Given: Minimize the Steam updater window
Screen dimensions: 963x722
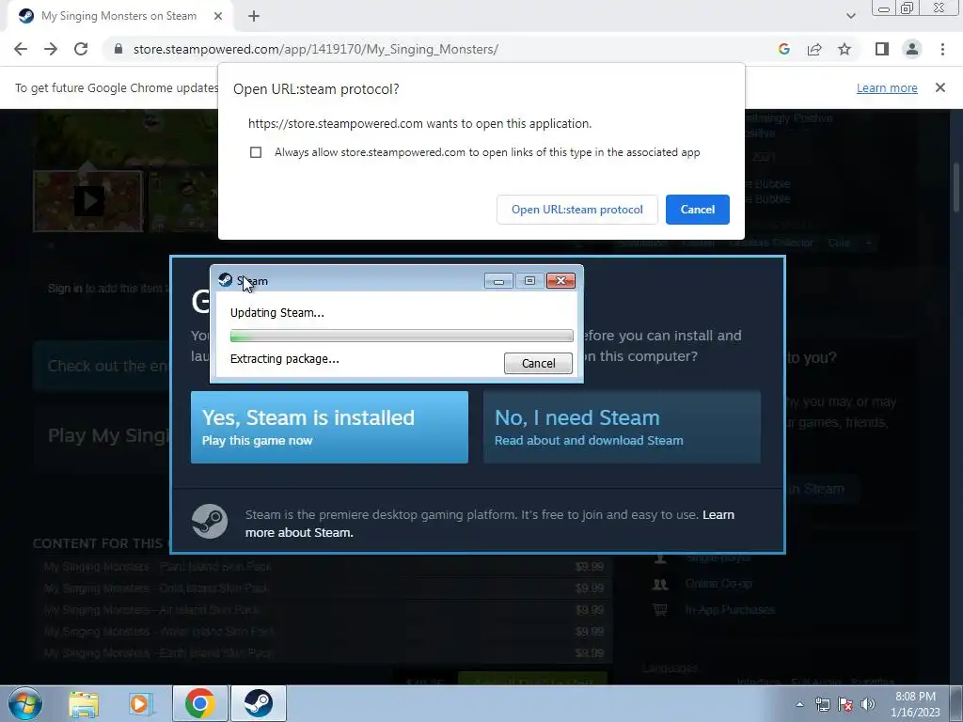Looking at the screenshot, I should [498, 280].
